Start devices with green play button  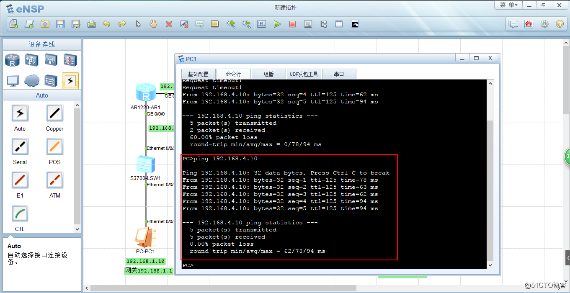click(277, 24)
